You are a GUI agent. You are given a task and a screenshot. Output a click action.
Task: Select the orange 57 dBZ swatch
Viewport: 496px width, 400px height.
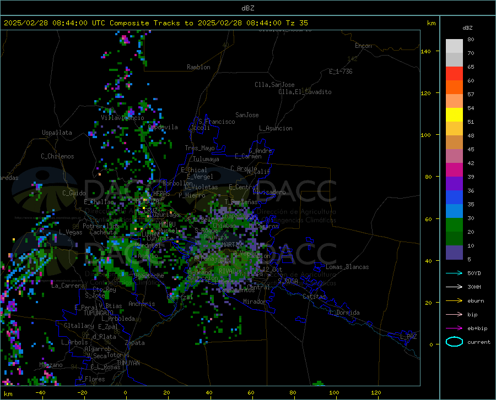point(454,87)
